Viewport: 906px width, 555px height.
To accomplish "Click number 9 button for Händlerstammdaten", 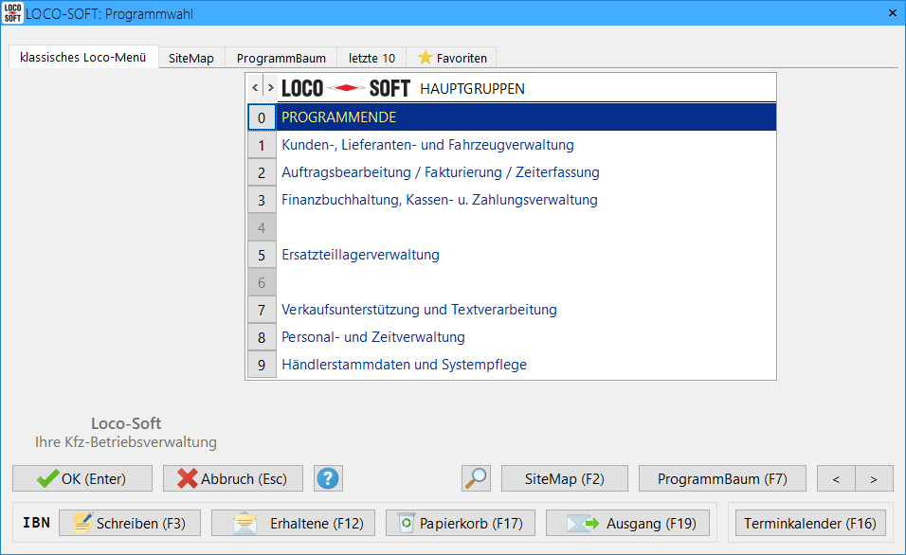I will click(261, 365).
